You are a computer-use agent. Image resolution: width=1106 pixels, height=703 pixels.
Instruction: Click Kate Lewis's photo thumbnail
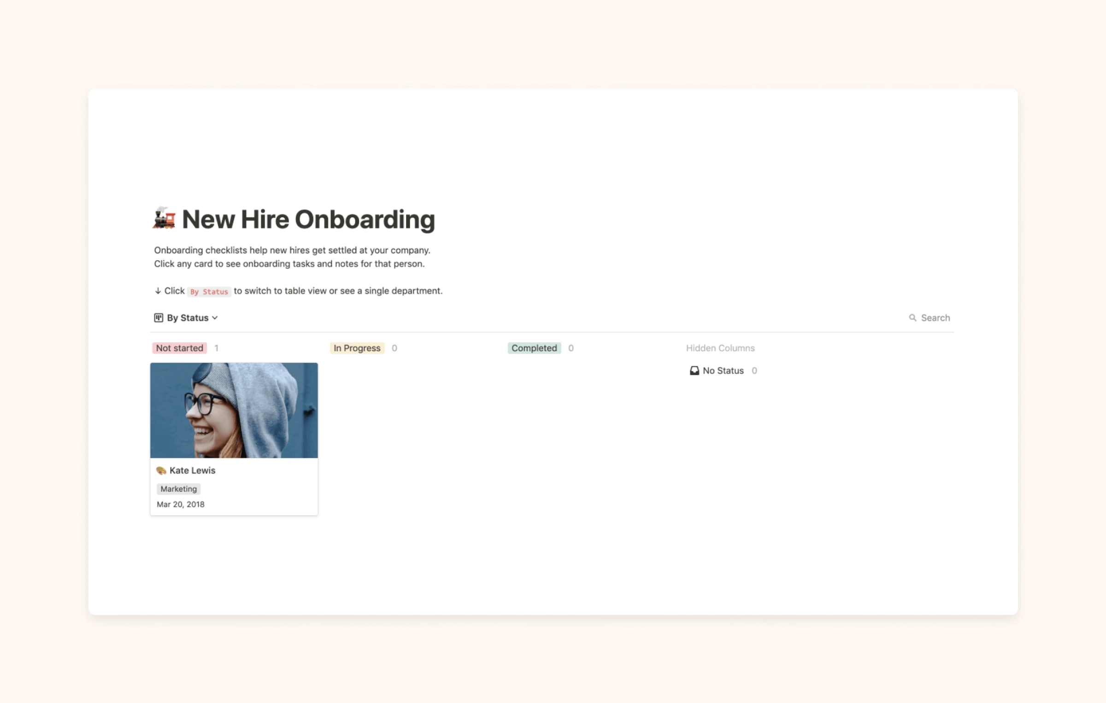[x=234, y=410]
